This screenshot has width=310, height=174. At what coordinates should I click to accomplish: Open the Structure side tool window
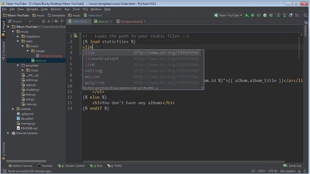click(3, 51)
